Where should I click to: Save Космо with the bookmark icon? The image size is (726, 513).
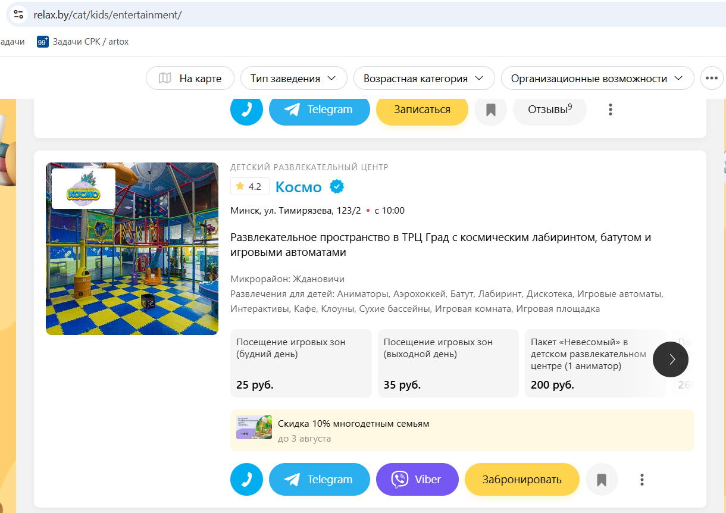click(602, 480)
